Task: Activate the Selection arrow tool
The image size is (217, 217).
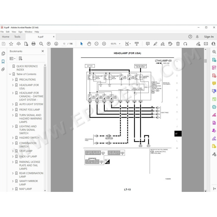Action: tap(82, 44)
